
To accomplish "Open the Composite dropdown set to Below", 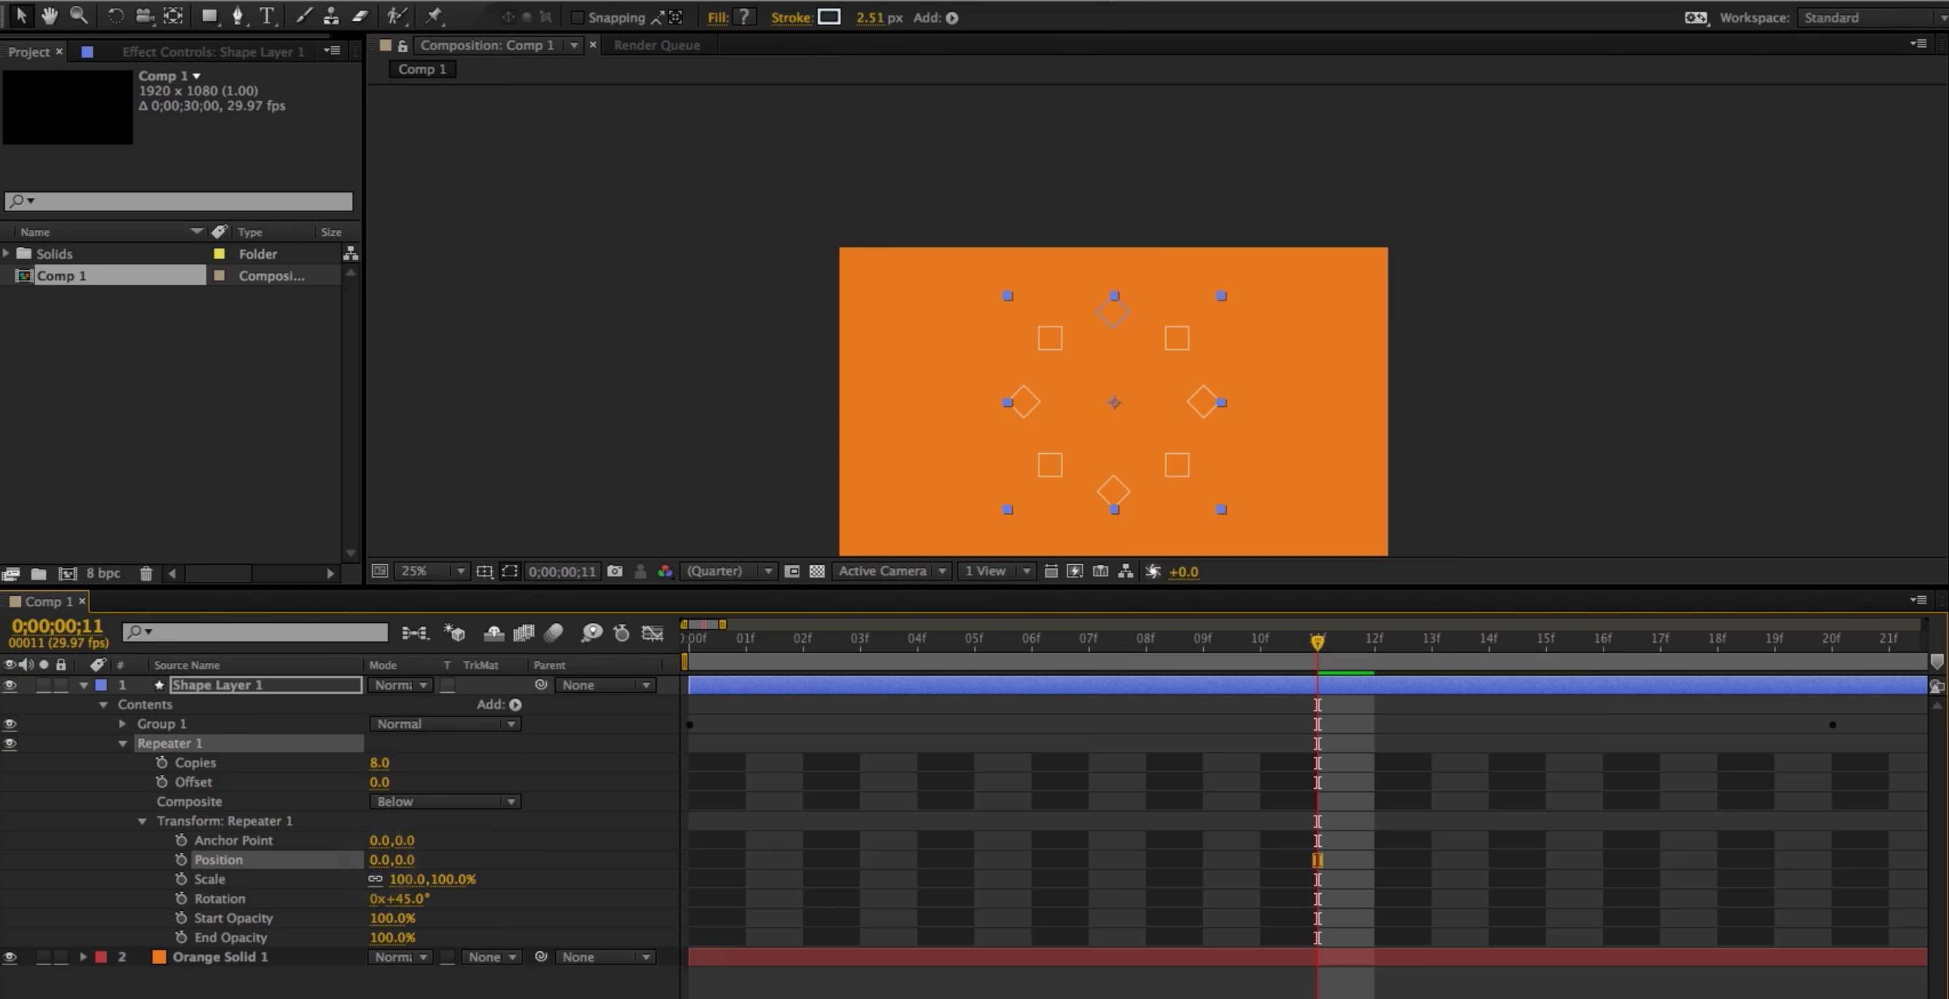I will click(445, 802).
